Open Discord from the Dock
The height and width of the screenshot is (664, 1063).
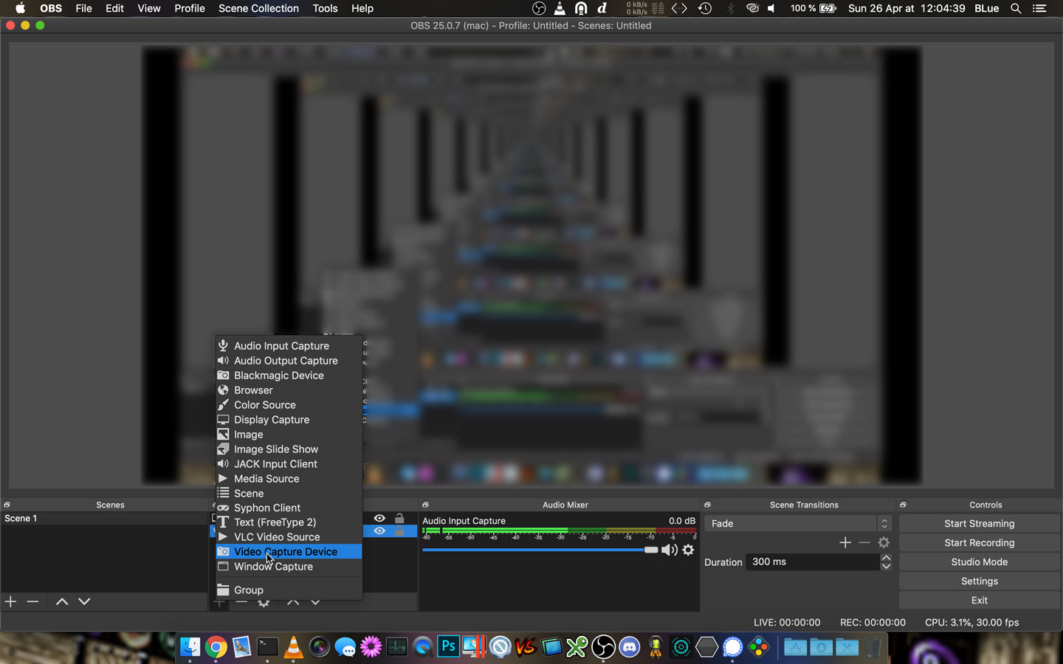coord(629,647)
